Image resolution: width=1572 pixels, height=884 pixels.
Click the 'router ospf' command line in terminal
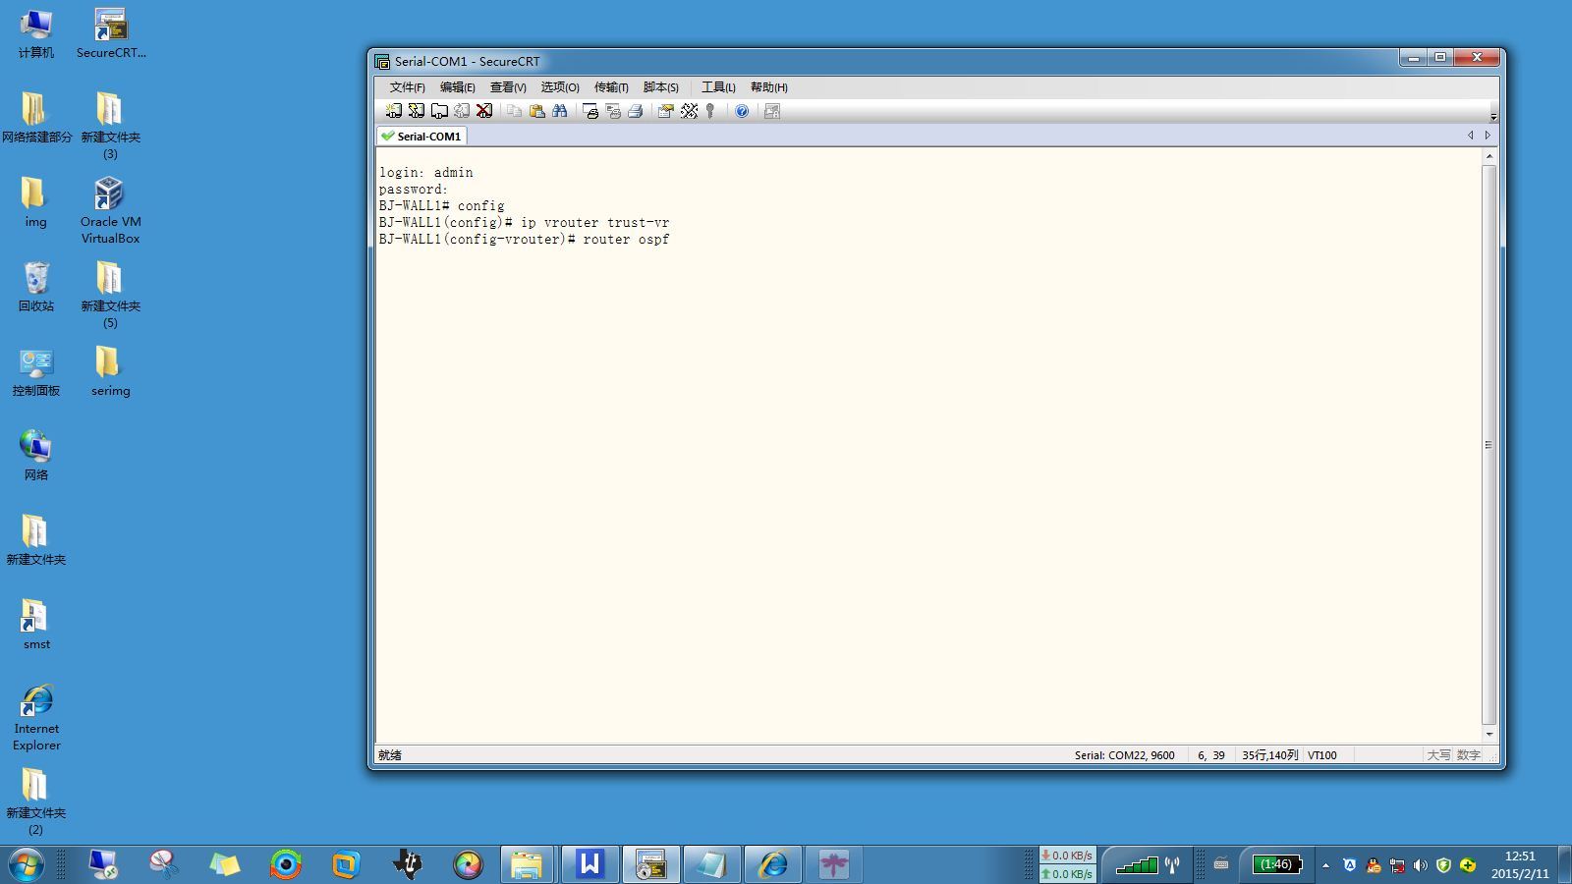click(x=525, y=240)
